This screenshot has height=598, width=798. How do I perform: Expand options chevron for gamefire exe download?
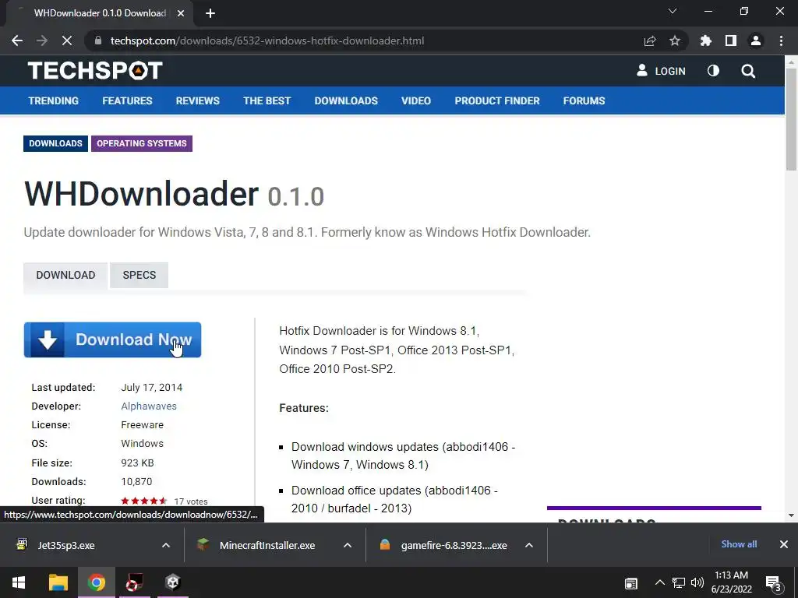[x=529, y=545]
